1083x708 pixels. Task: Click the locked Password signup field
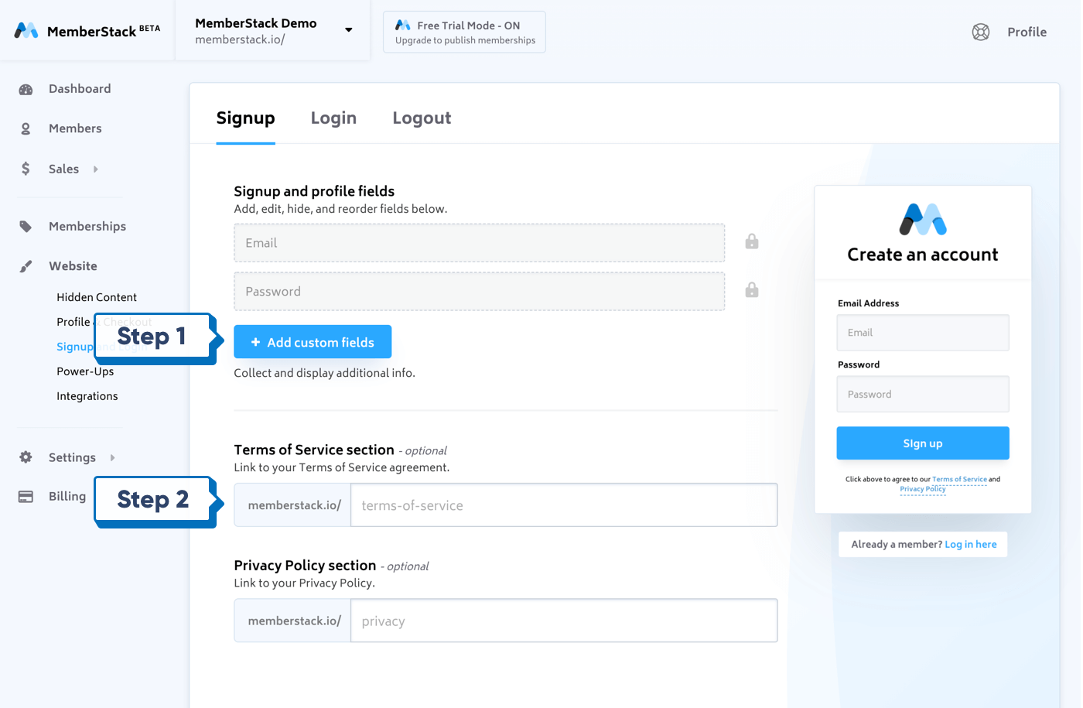coord(480,292)
